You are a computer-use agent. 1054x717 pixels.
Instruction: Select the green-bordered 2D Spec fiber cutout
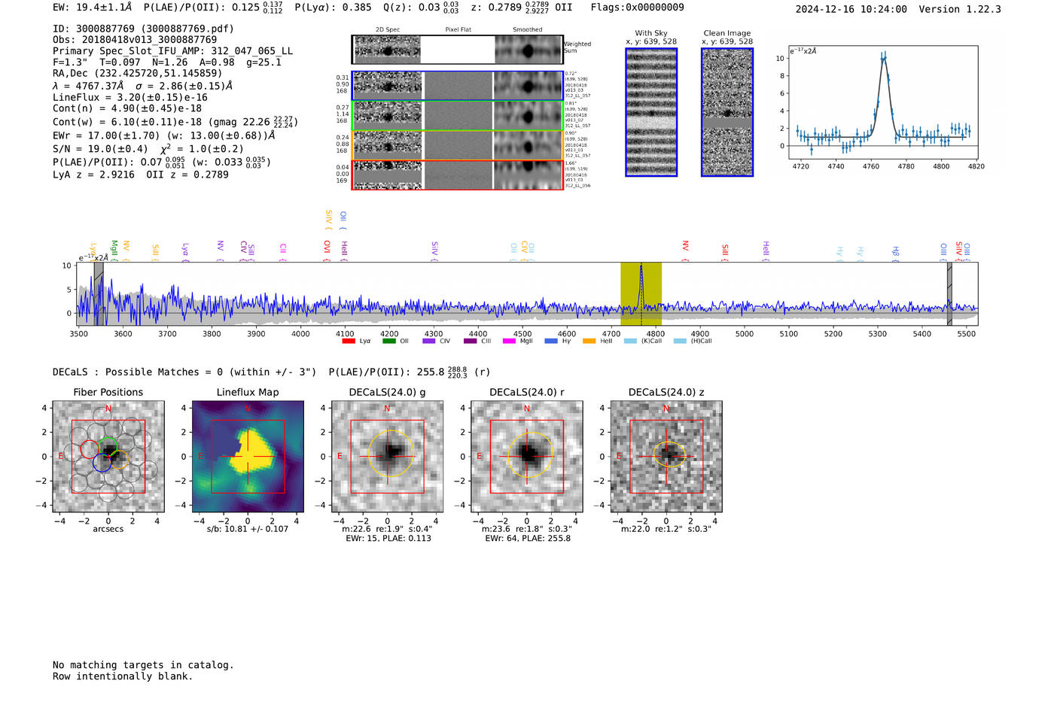click(x=388, y=116)
